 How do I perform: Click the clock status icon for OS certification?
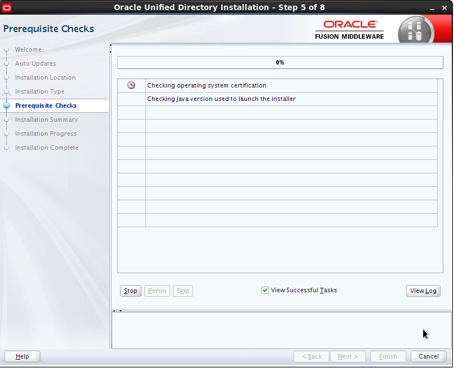tap(131, 85)
